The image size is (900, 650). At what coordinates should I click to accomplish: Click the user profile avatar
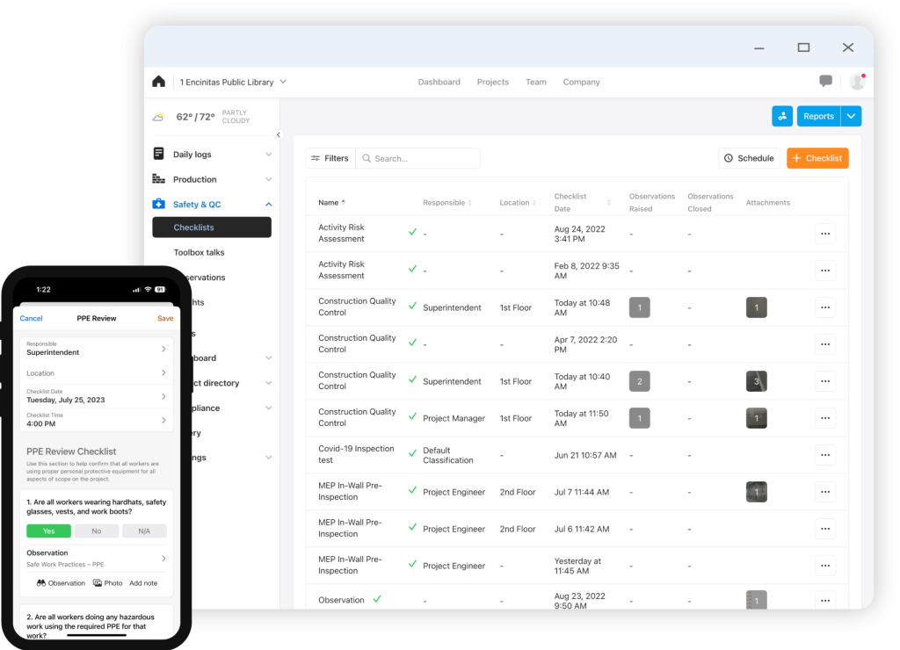[x=857, y=82]
